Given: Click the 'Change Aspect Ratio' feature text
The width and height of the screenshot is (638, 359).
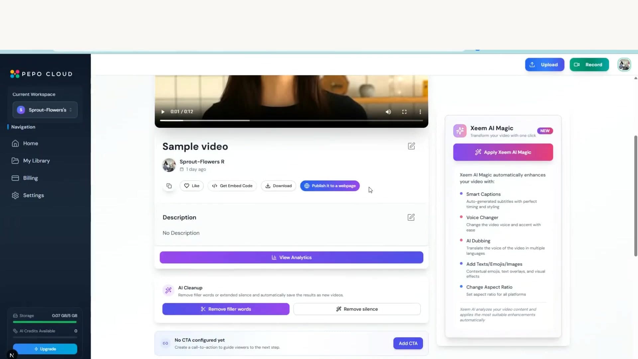Looking at the screenshot, I should click(x=489, y=287).
